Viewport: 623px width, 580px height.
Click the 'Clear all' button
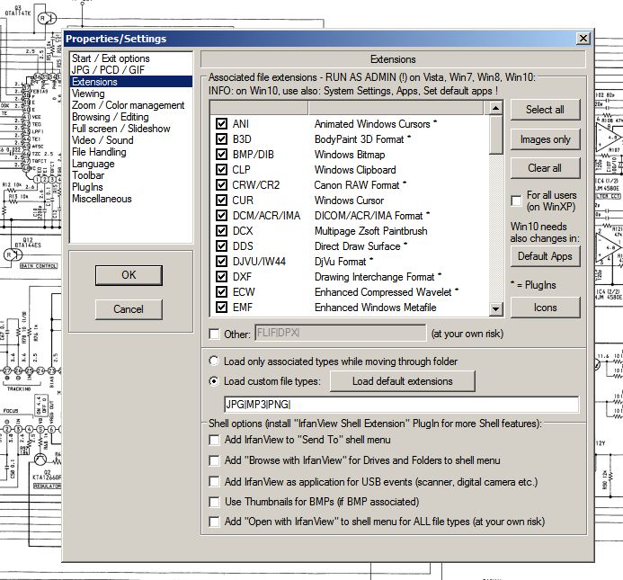coord(545,168)
